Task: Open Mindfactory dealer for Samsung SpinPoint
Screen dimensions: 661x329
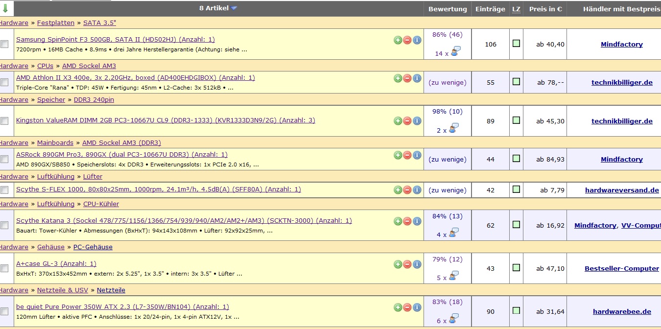Action: tap(622, 45)
